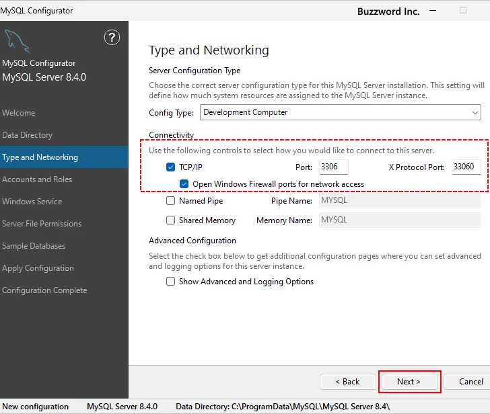Viewport: 490px width, 414px height.
Task: Click the Type and Networking page heading
Action: [209, 50]
